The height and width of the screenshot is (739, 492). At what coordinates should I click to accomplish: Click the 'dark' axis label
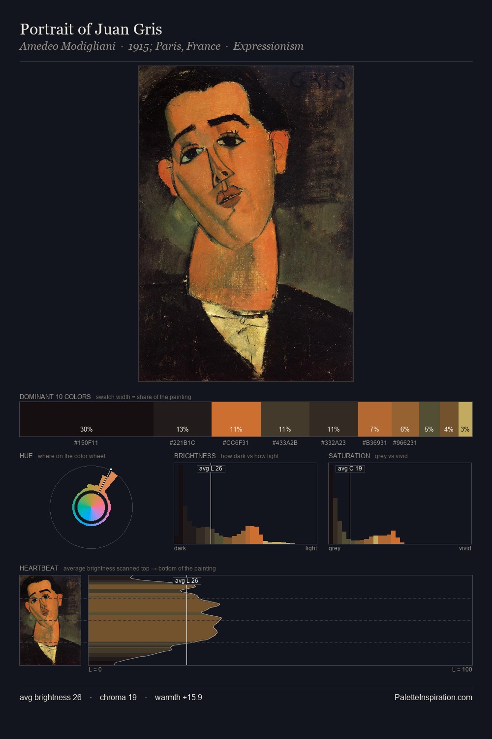pos(180,548)
